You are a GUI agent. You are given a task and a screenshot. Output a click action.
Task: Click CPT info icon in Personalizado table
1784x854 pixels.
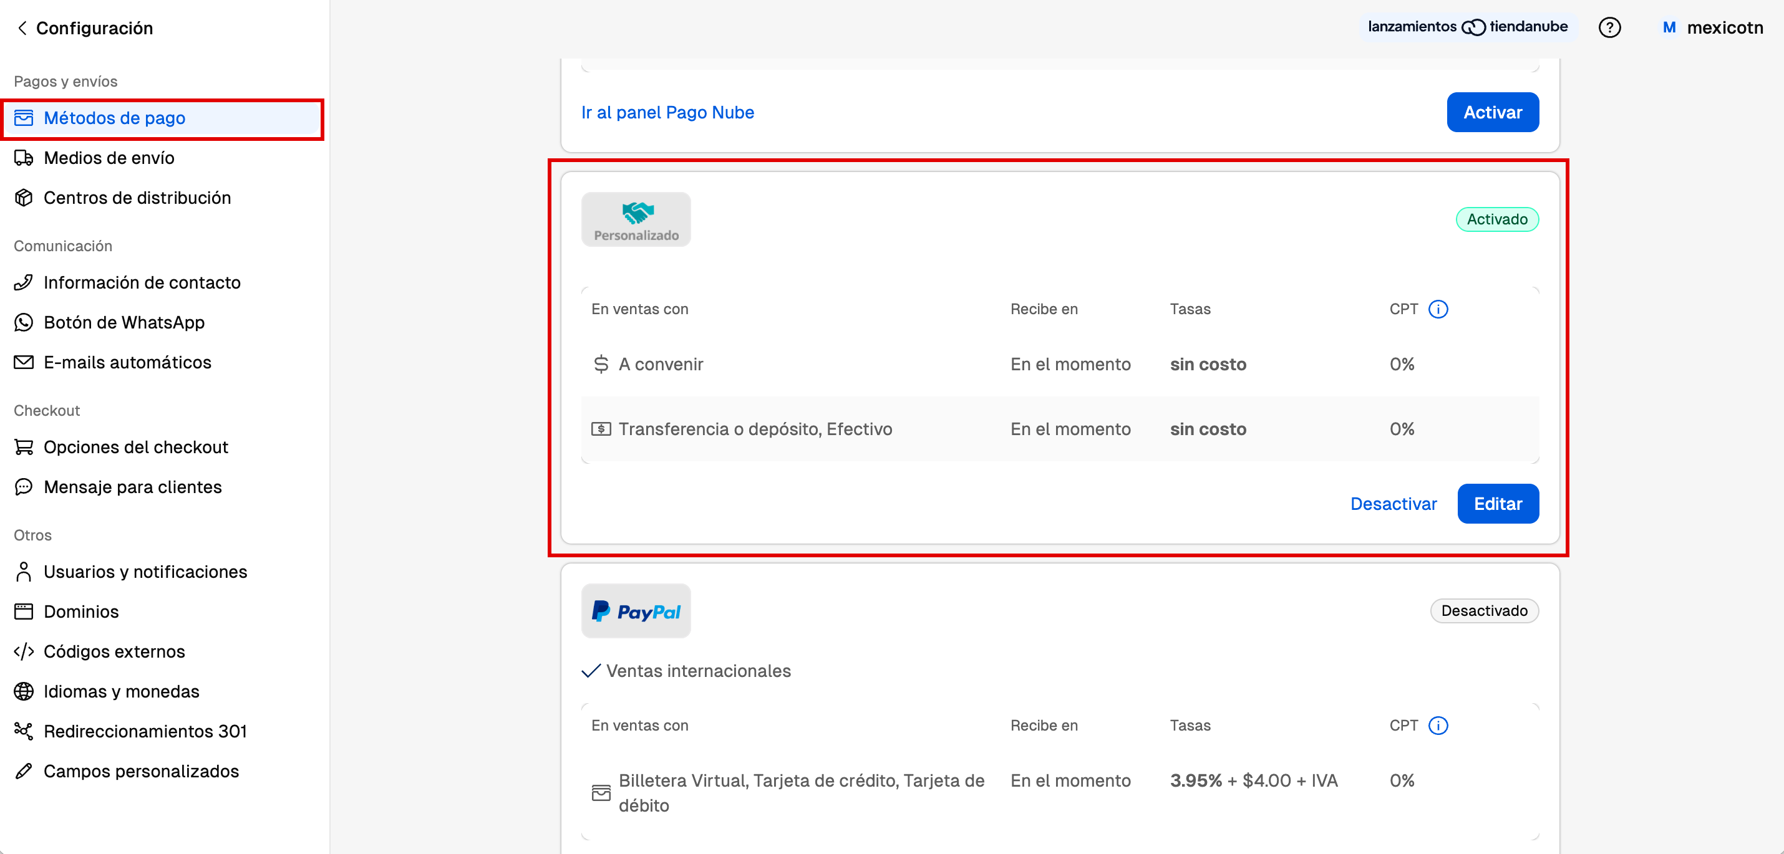click(1438, 309)
